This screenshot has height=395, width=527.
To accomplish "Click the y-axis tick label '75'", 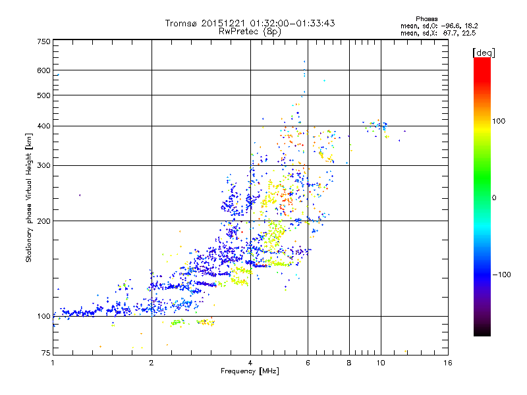I will (46, 353).
